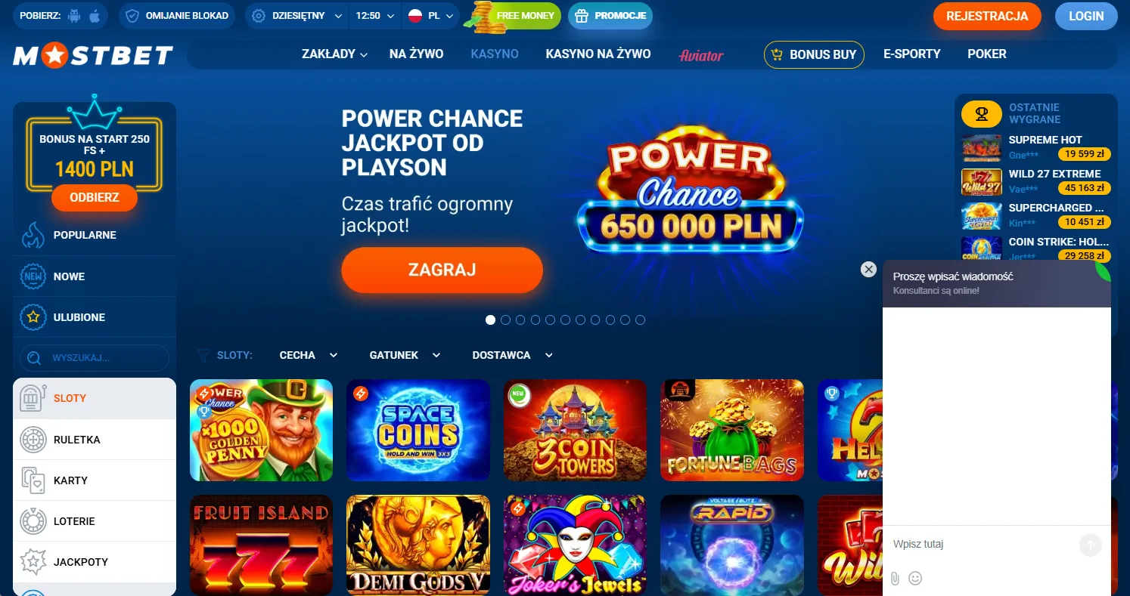
Task: Expand the Dziesiętny odds format dropdown
Action: pos(297,15)
